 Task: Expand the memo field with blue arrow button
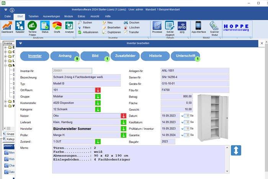(x=236, y=150)
